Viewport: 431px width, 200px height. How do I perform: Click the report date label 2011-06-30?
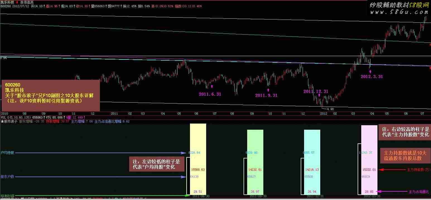coord(201,196)
